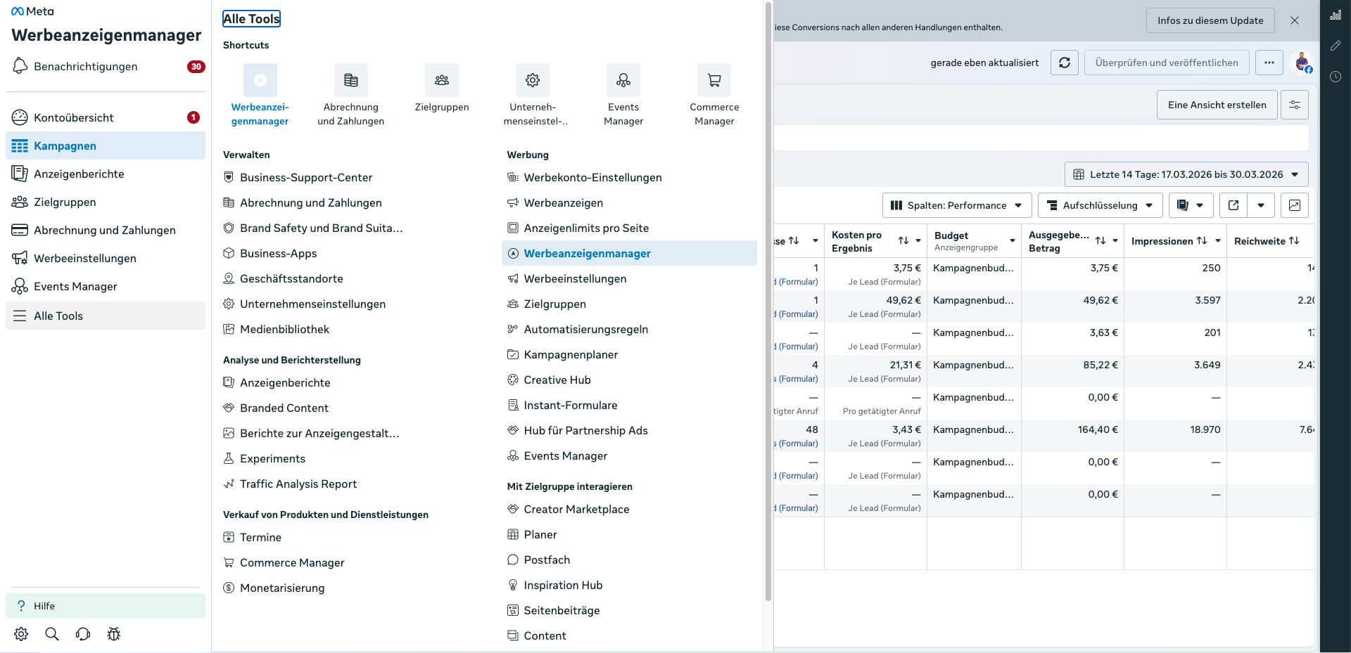This screenshot has width=1351, height=653.
Task: Open Werbeeinstellungen in the sidebar
Action: 106,258
